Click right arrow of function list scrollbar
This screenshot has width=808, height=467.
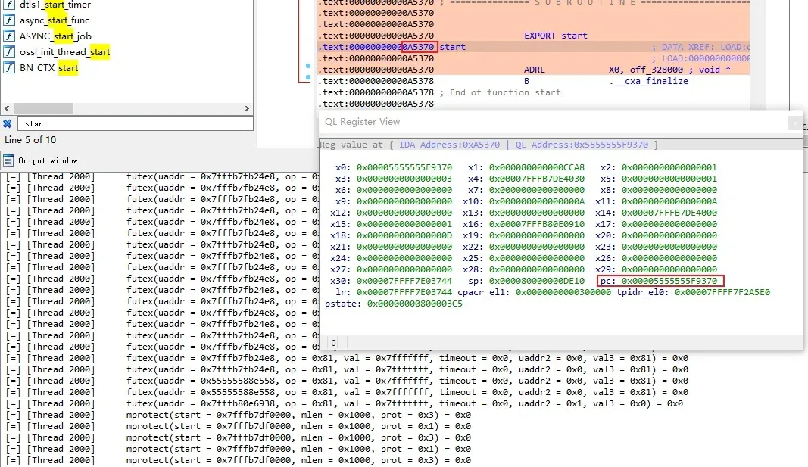[x=246, y=109]
